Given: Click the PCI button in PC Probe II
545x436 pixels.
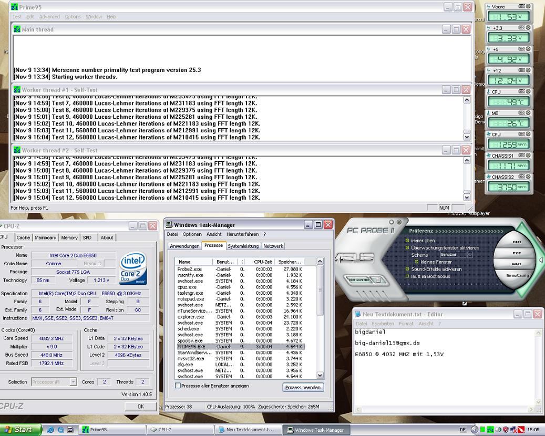Looking at the screenshot, I should [x=517, y=253].
